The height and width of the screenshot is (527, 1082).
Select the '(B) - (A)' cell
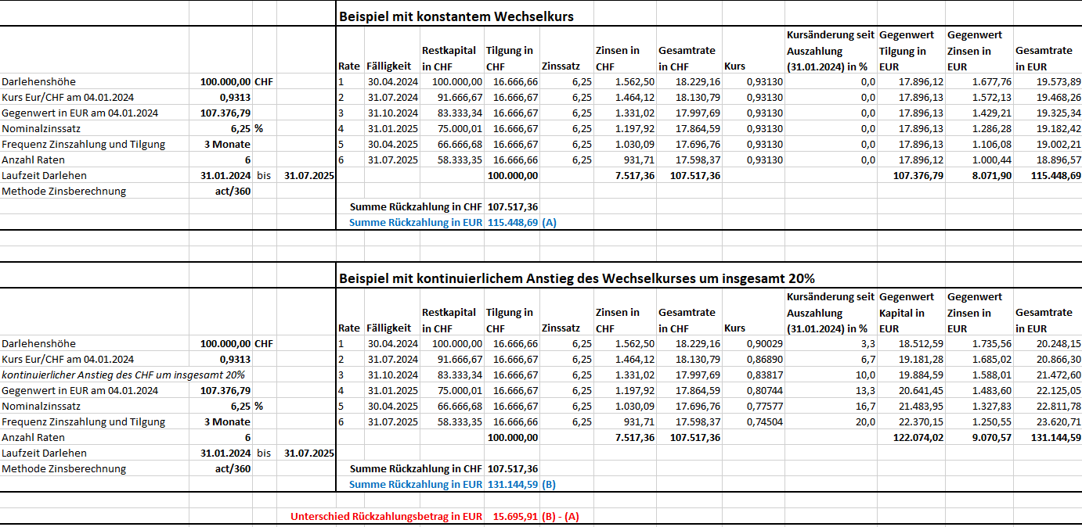click(x=561, y=516)
